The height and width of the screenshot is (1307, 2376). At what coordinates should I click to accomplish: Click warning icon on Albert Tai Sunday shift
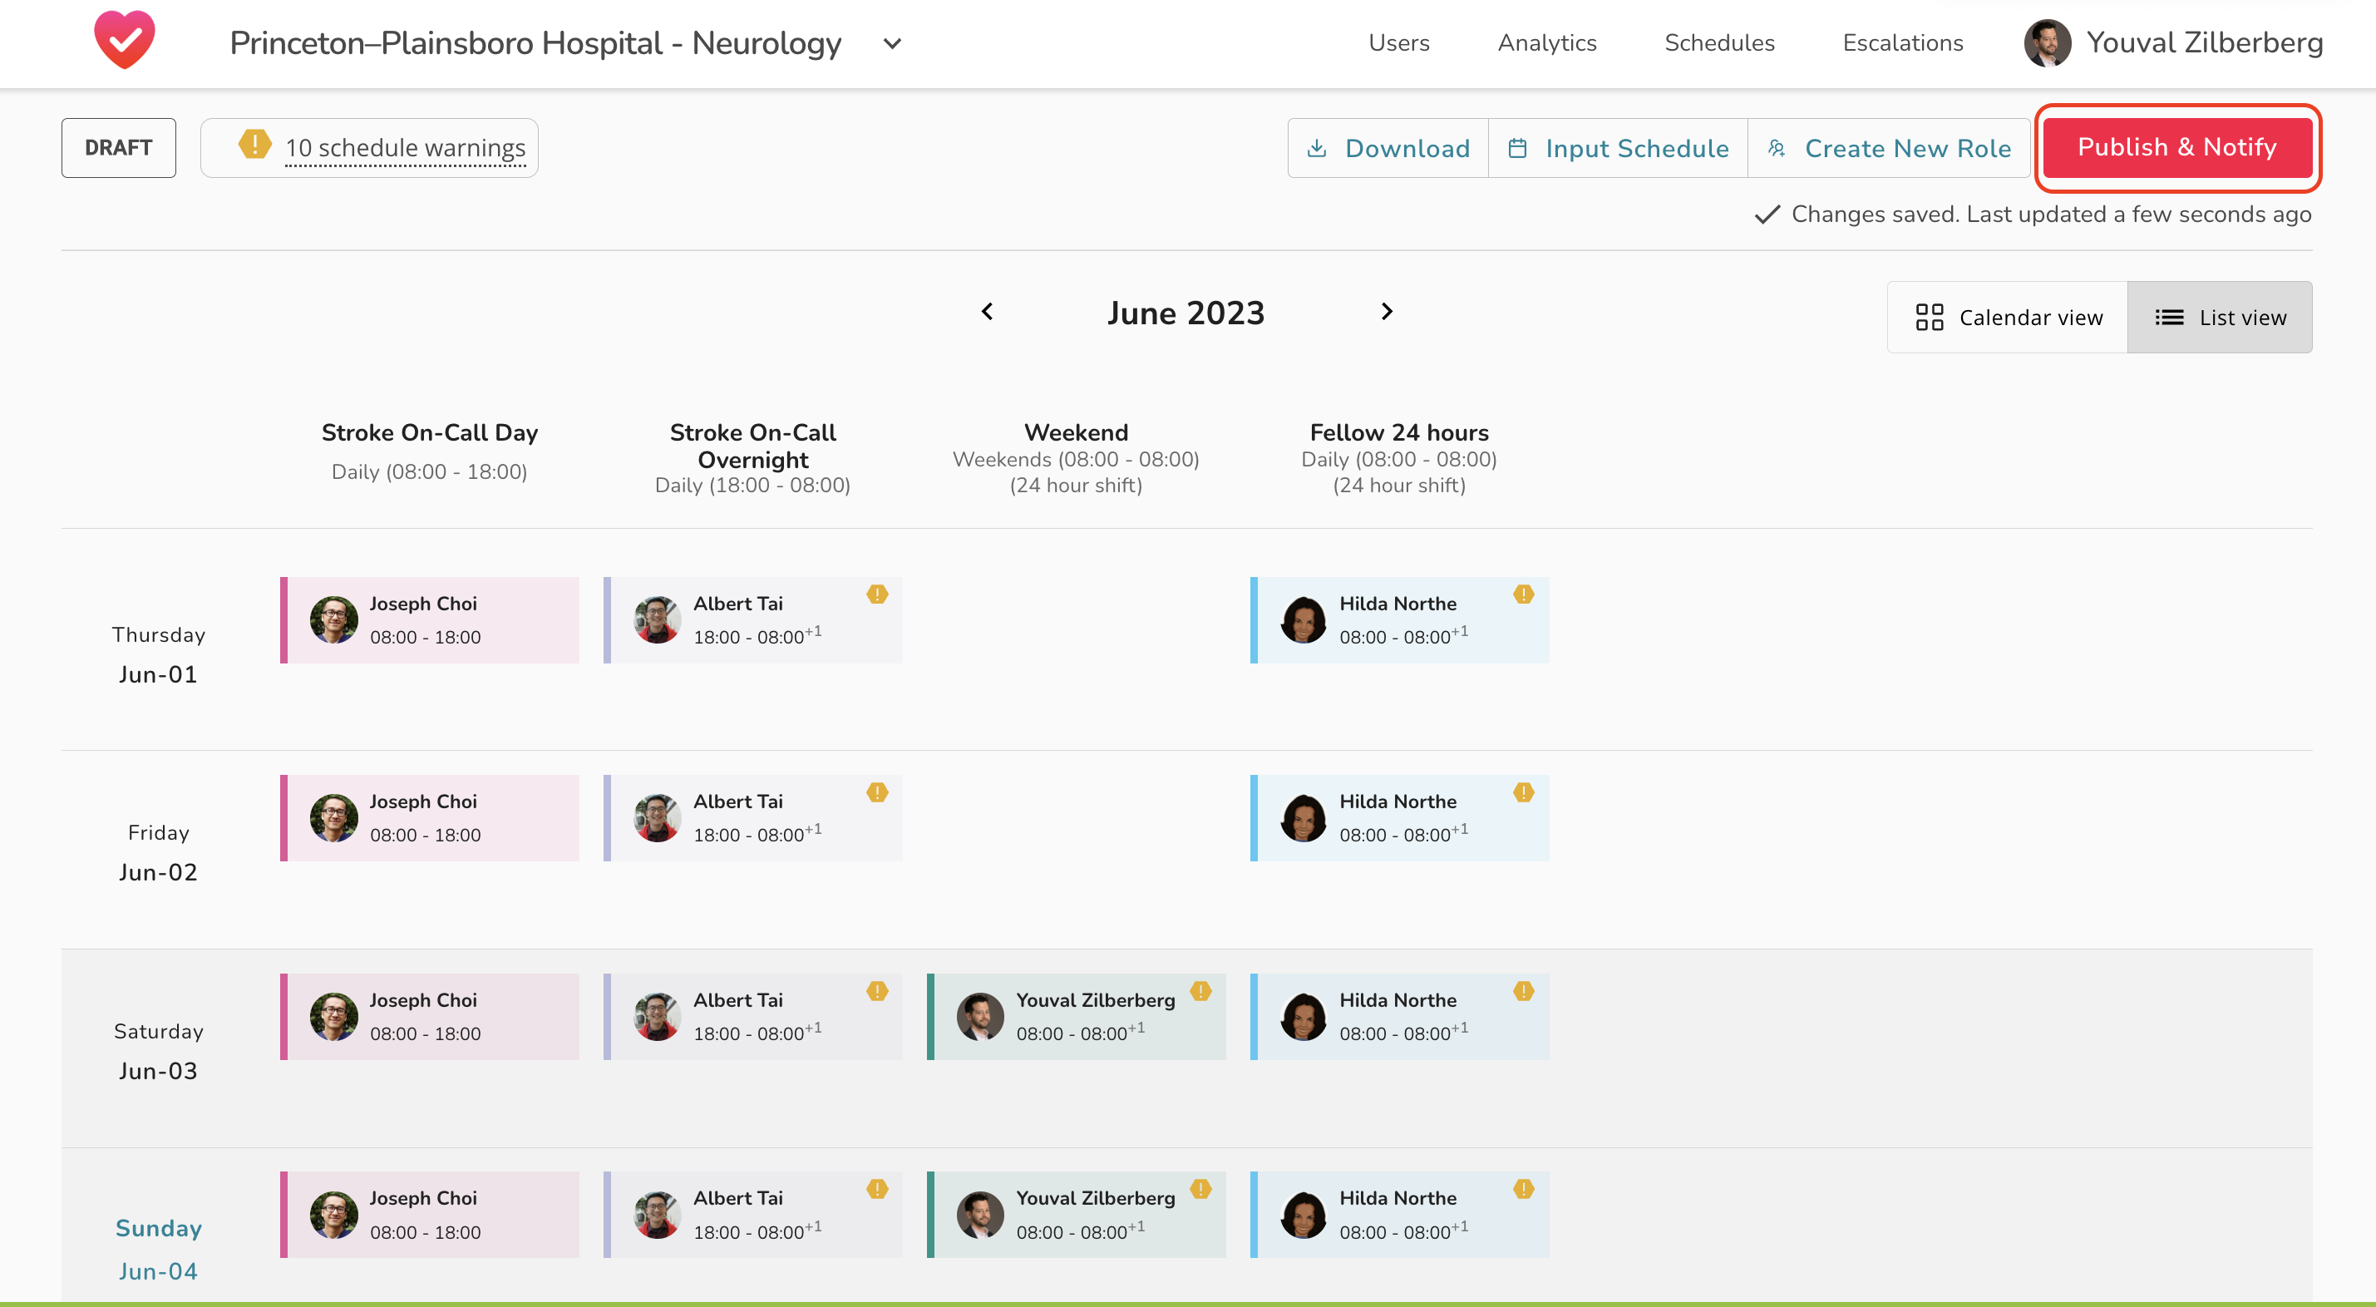click(x=877, y=1189)
